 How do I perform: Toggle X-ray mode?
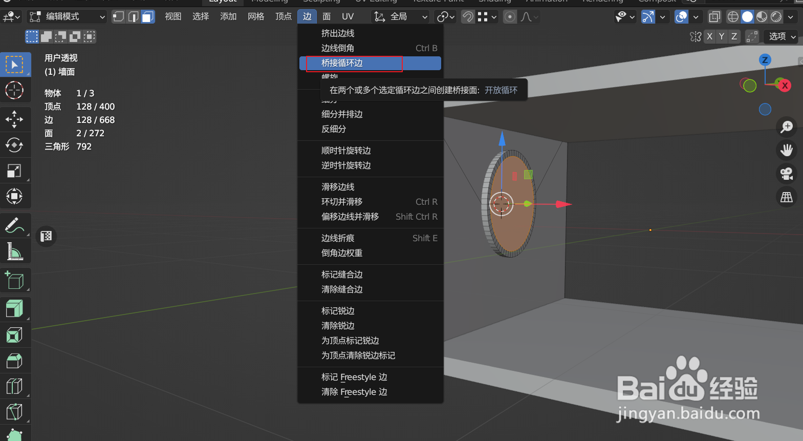714,17
